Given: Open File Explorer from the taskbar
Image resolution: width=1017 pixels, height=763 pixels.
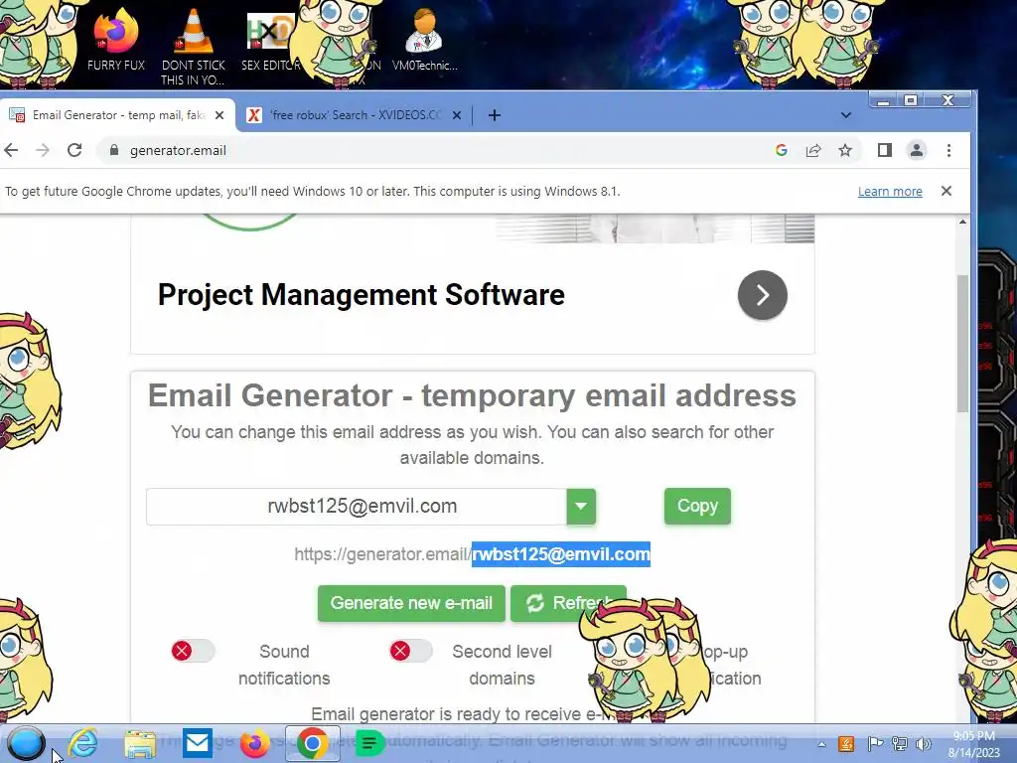Looking at the screenshot, I should (140, 743).
